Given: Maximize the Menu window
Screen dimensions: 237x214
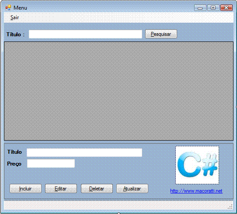Looking at the screenshot, I should [213, 8].
